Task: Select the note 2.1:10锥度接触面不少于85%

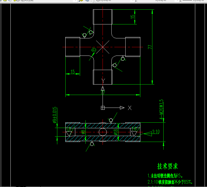Action: 170,182
